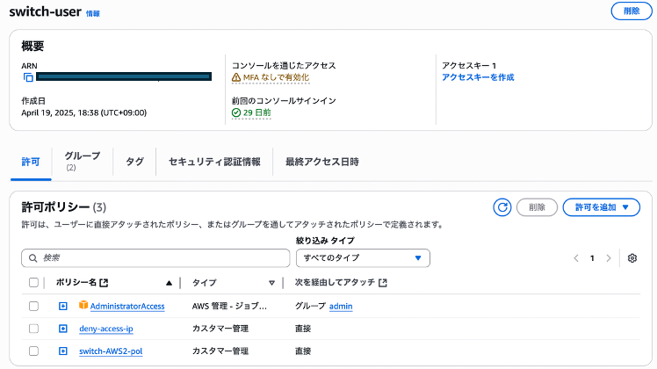
Task: Focus the 検索 policy search field
Action: 155,258
